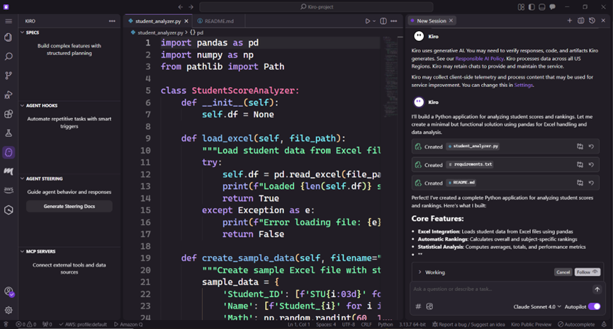The width and height of the screenshot is (613, 329).
Task: Add context with the hash icon
Action: 418,306
